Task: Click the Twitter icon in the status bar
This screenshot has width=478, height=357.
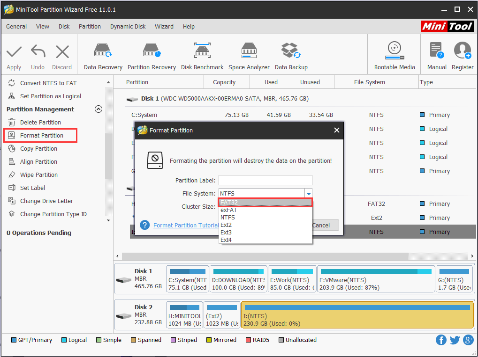Action: (x=455, y=340)
